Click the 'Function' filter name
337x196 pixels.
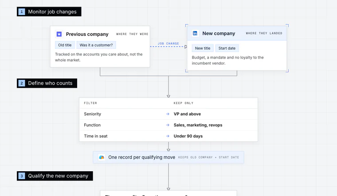[92, 125]
